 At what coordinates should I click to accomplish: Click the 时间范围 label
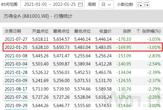click(x=9, y=4)
